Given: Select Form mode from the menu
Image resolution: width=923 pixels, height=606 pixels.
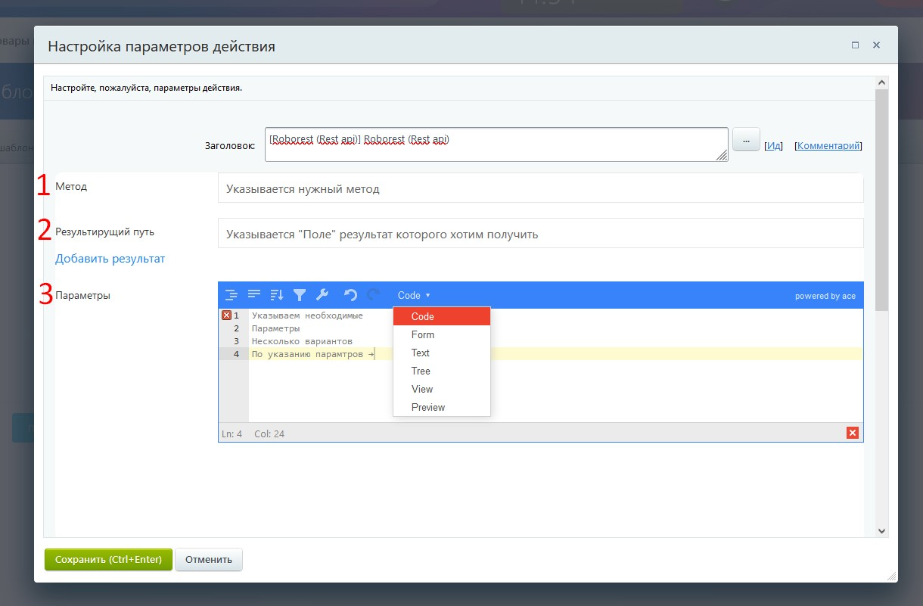Looking at the screenshot, I should click(423, 334).
